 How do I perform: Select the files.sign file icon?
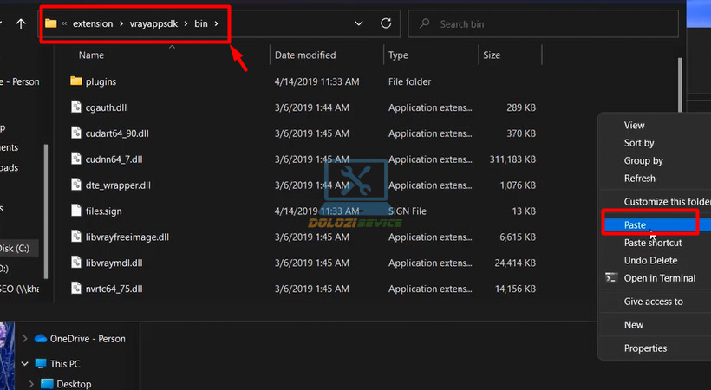pyautogui.click(x=76, y=211)
